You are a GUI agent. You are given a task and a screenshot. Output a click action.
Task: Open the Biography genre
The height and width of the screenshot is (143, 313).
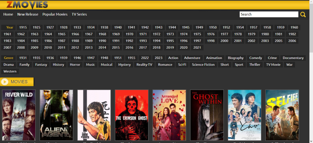(x=236, y=58)
